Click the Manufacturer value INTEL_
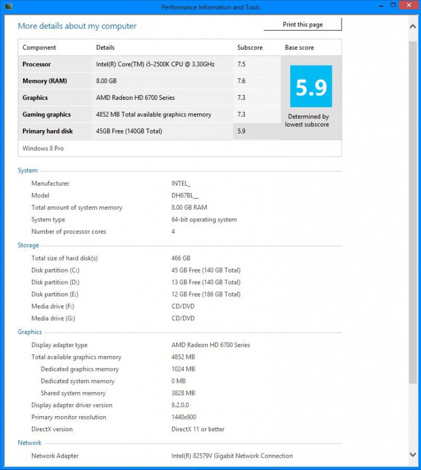 coord(181,183)
